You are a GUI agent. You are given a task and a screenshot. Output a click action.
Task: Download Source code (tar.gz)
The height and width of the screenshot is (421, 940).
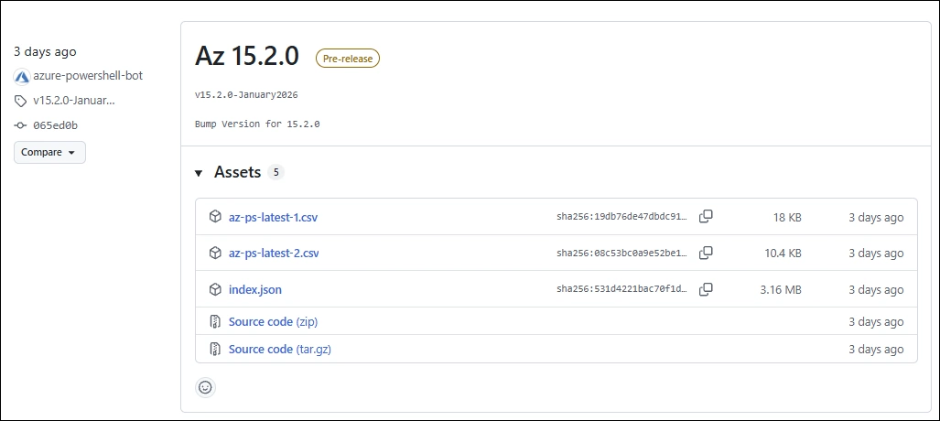pyautogui.click(x=279, y=350)
